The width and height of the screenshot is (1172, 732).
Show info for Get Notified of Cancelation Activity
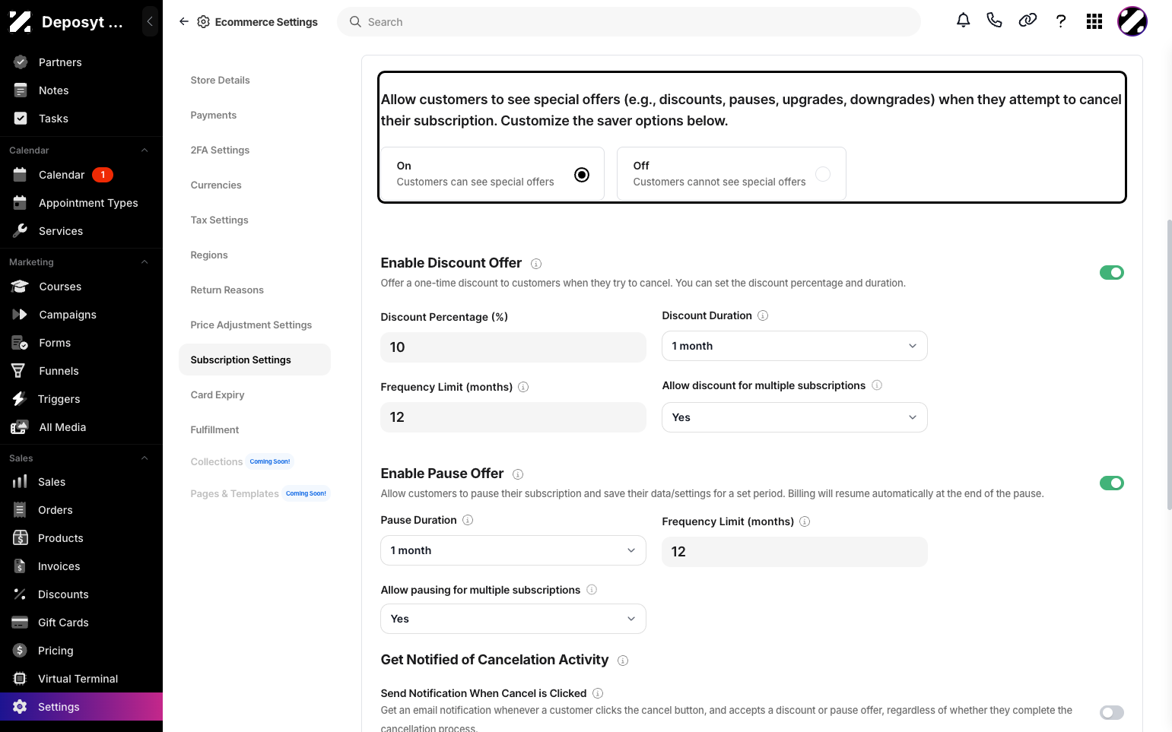pos(623,661)
